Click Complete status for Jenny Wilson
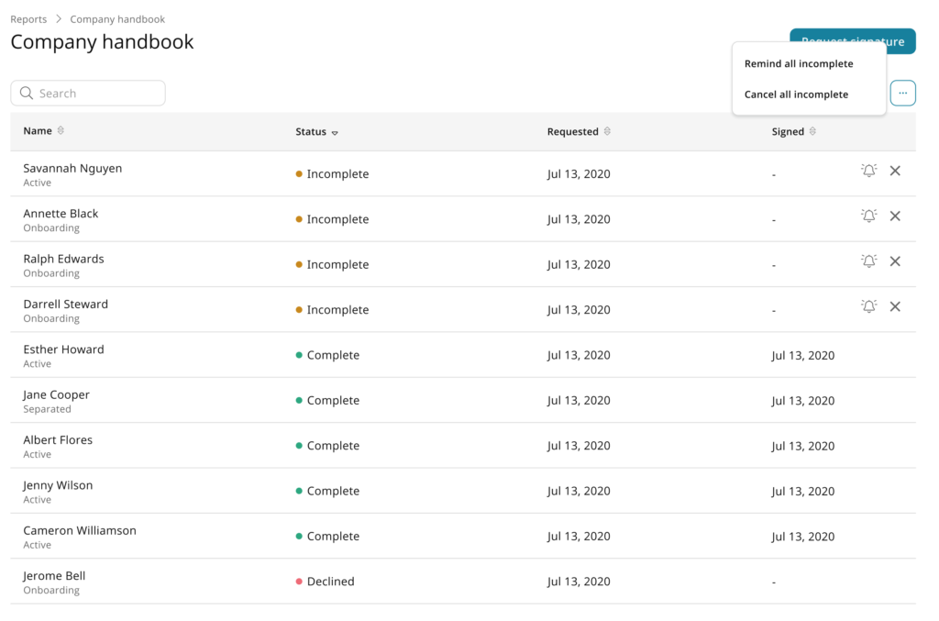Image resolution: width=939 pixels, height=621 pixels. tap(327, 491)
